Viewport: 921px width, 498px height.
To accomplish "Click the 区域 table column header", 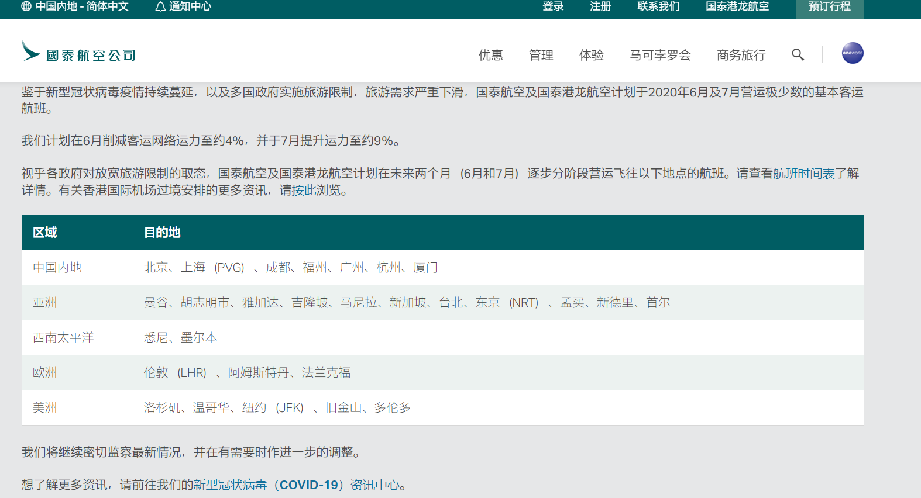I will pos(45,233).
